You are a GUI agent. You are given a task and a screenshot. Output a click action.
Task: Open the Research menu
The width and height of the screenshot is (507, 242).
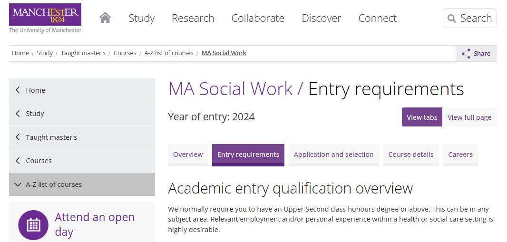pyautogui.click(x=193, y=18)
